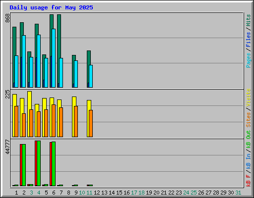254x198 pixels.
Task: Select green day 25 label on the x-axis
Action: click(x=193, y=193)
